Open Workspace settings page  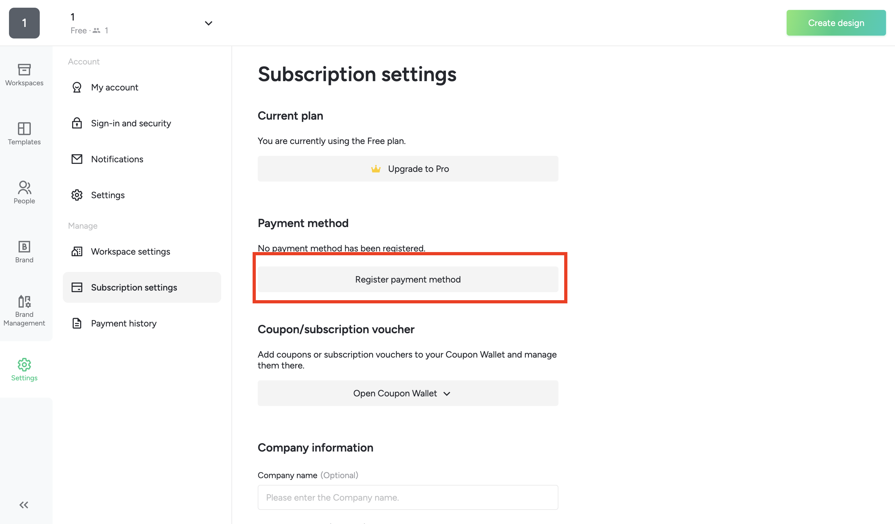[x=130, y=251]
